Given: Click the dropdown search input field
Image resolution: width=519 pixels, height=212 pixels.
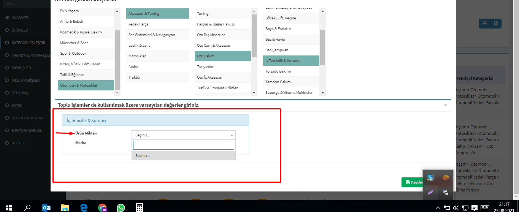Looking at the screenshot, I should click(x=183, y=146).
